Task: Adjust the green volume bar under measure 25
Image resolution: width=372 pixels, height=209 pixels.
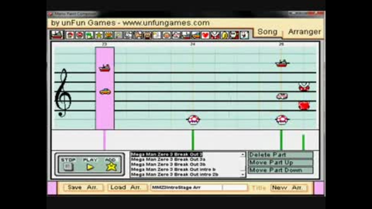Action: pyautogui.click(x=281, y=140)
